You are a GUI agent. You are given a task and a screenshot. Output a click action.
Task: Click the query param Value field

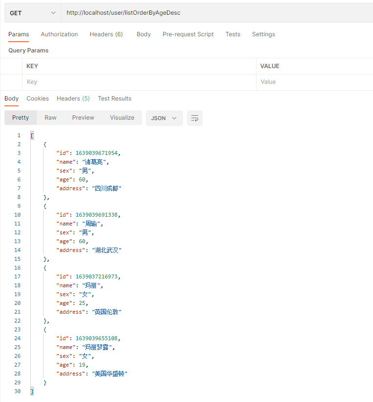click(x=313, y=82)
